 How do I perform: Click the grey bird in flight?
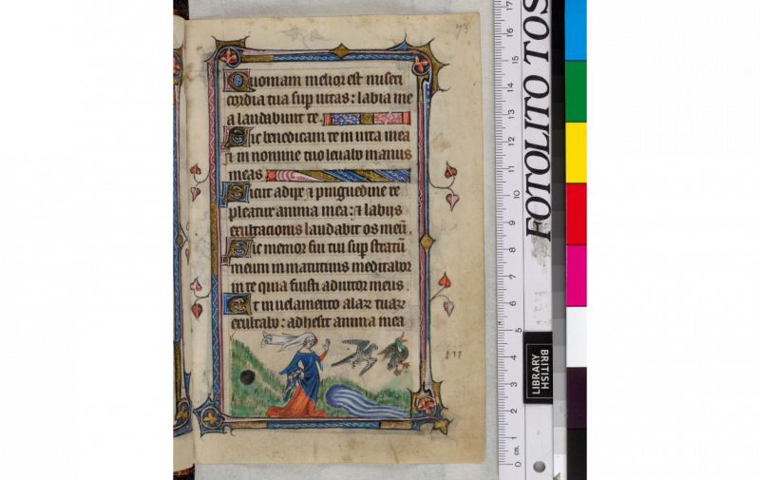pos(359,353)
